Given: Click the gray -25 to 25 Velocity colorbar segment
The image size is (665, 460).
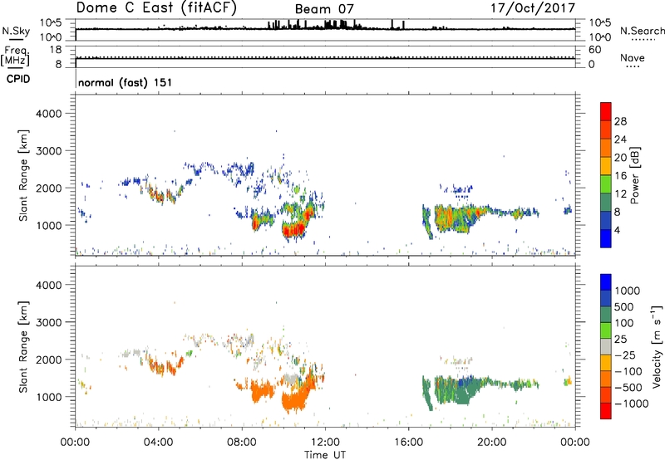Looking at the screenshot, I should pyautogui.click(x=606, y=346).
